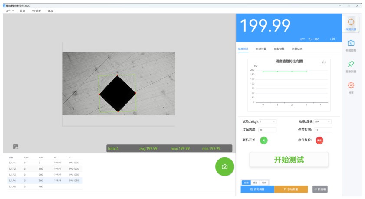The width and height of the screenshot is (365, 199).
Task: Click the left red vertex marker on indentation
Action: 99,94
